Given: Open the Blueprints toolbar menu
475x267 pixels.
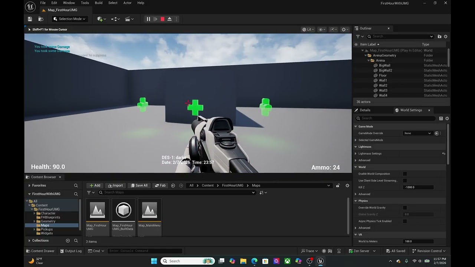Looking at the screenshot, I should pos(115,19).
